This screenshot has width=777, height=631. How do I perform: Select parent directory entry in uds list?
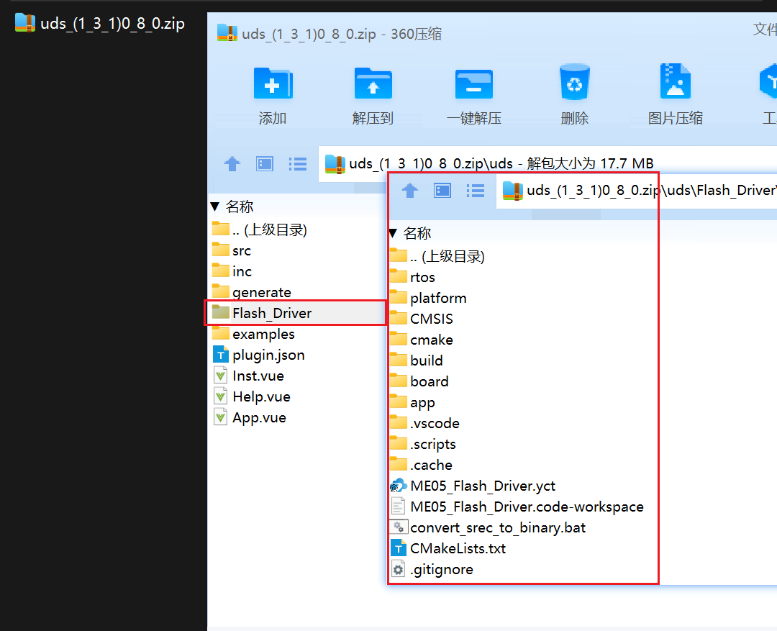click(259, 230)
